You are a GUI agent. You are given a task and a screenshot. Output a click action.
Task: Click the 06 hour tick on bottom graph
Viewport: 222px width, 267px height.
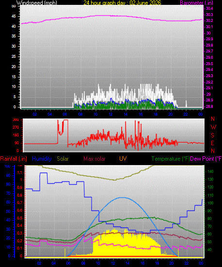coord(68,263)
